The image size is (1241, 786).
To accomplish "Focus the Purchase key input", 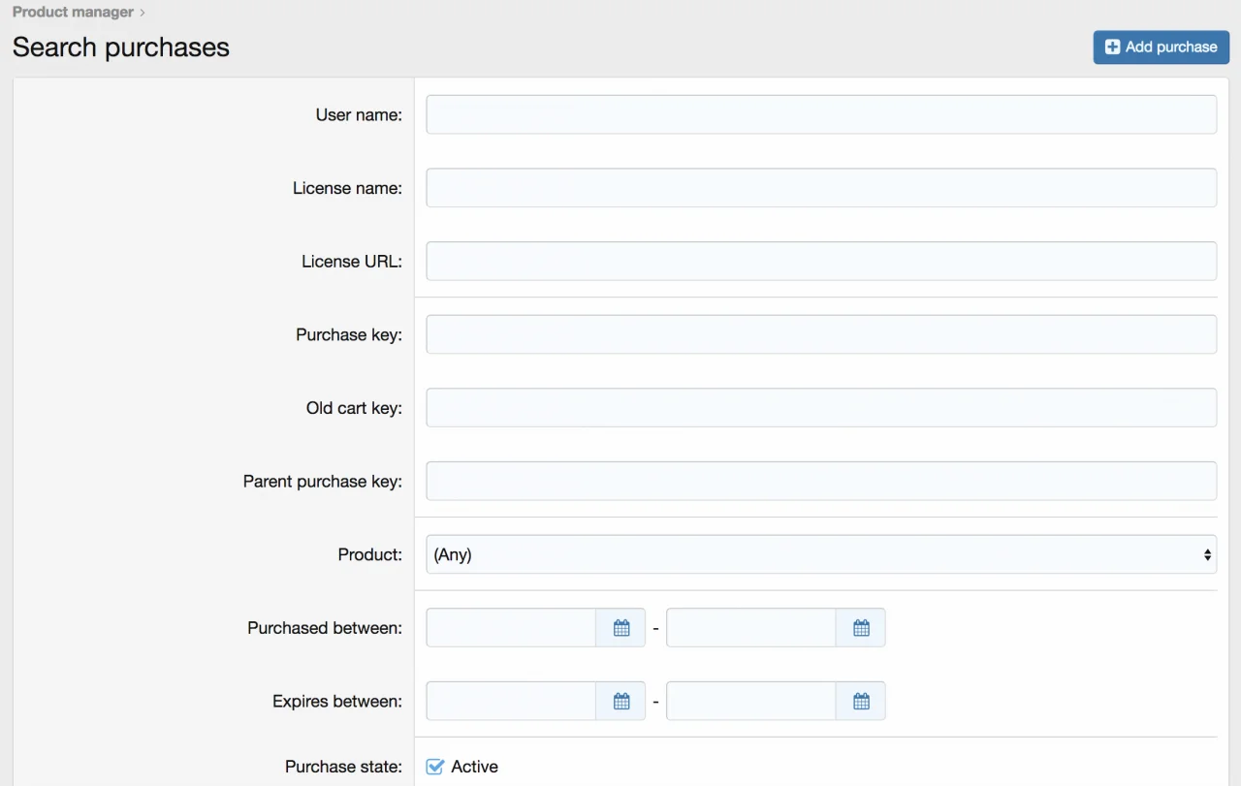I will [x=820, y=334].
